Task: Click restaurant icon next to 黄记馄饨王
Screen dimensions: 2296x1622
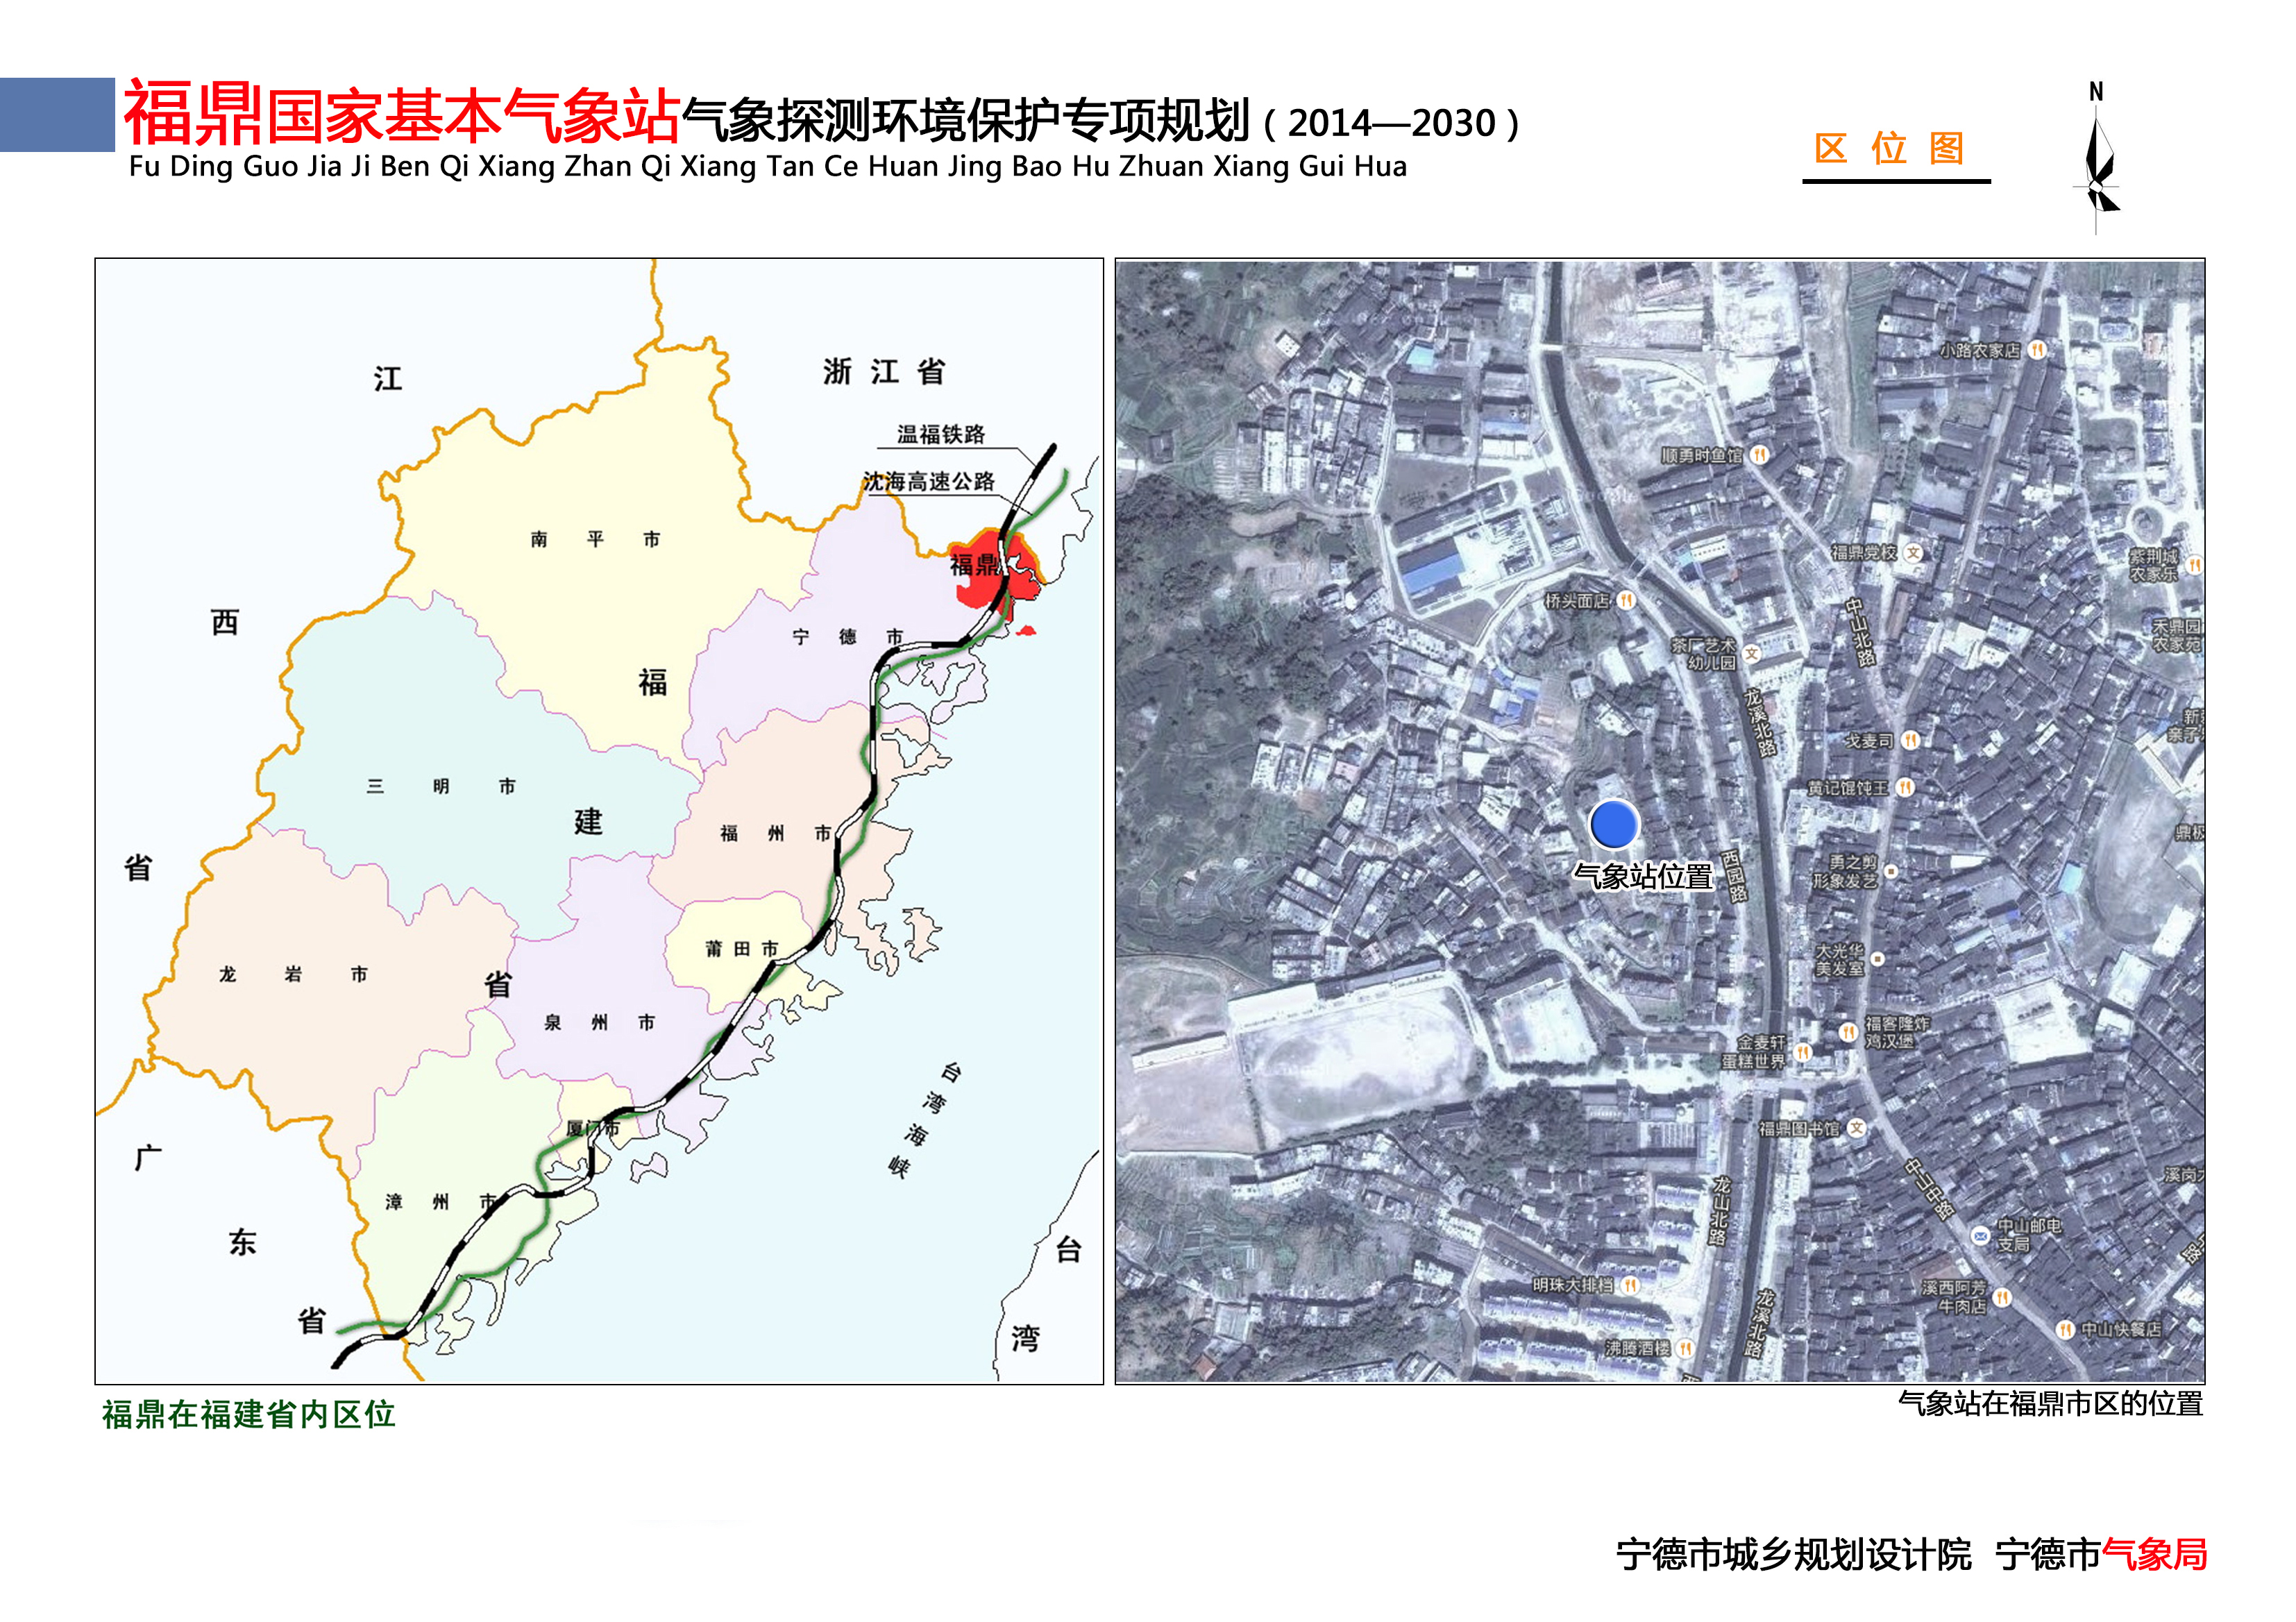Action: 1905,788
